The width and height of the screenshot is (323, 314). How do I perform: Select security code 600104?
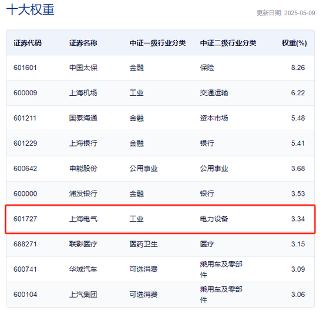point(25,295)
